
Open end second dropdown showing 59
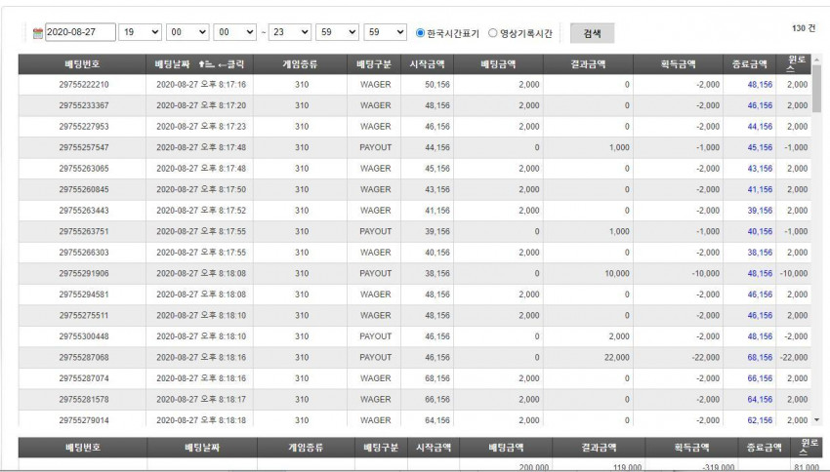pos(385,32)
